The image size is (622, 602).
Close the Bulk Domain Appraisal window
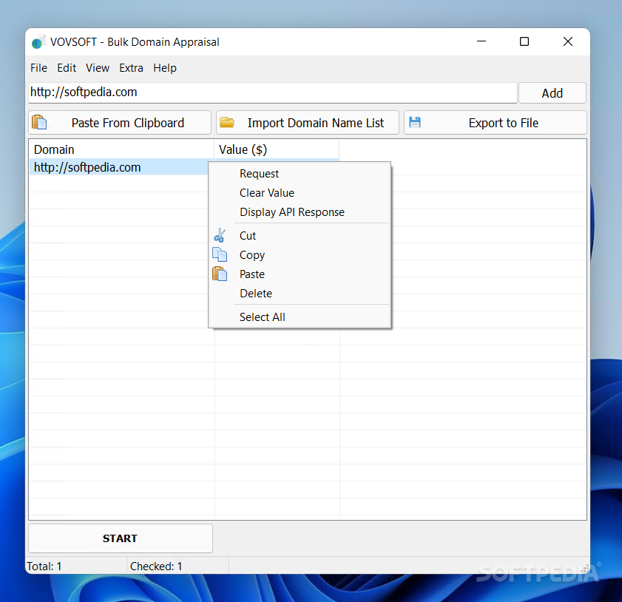click(568, 41)
